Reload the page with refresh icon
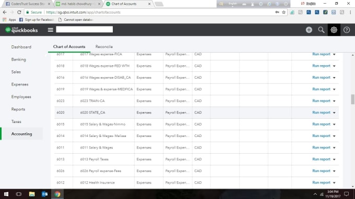 (x=19, y=12)
